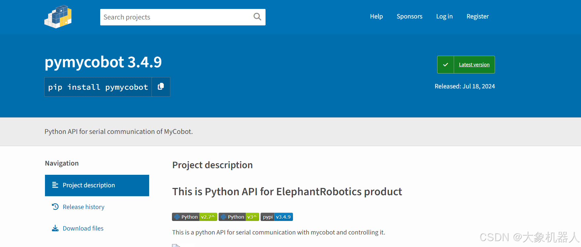Image resolution: width=581 pixels, height=247 pixels.
Task: Open the Register page
Action: coord(477,16)
